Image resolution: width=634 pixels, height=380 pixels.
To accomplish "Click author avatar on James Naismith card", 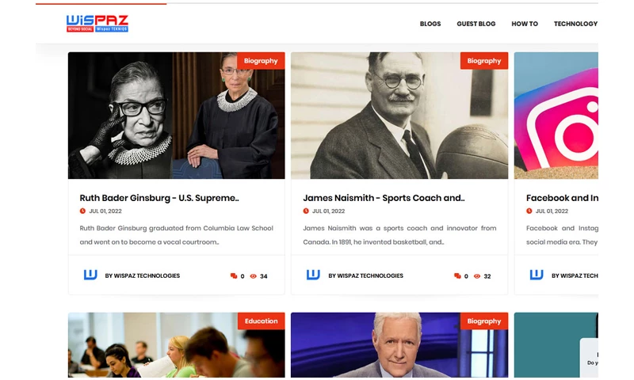I will 313,275.
